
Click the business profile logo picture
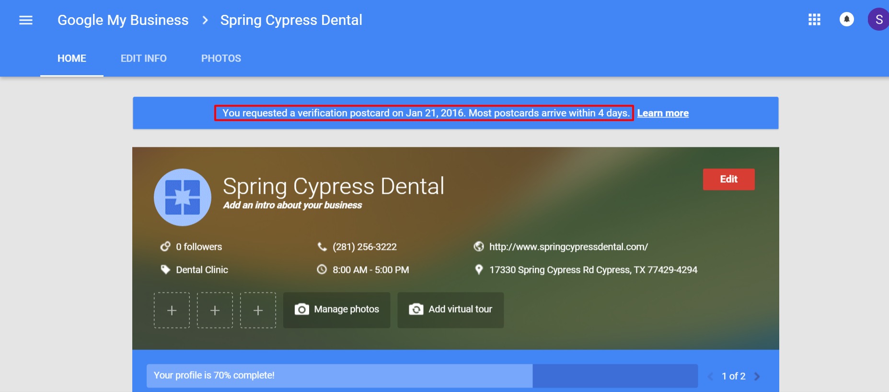click(183, 197)
